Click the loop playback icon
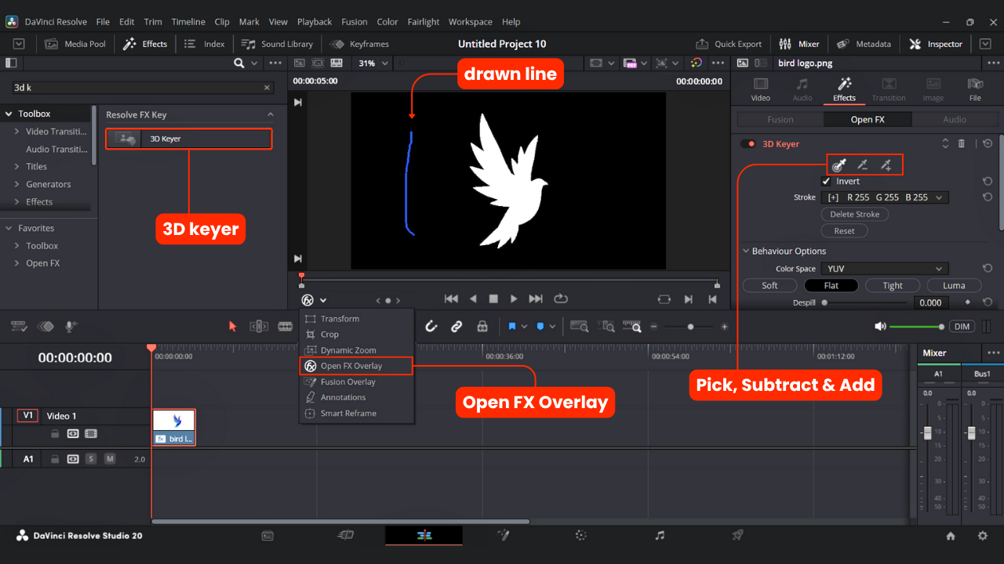 tap(561, 298)
